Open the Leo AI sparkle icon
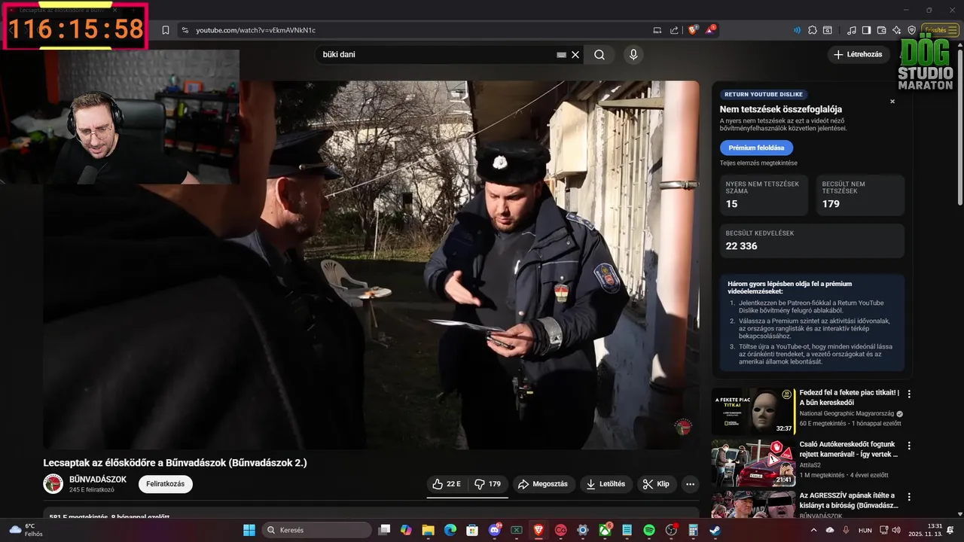The height and width of the screenshot is (542, 964). 896,30
